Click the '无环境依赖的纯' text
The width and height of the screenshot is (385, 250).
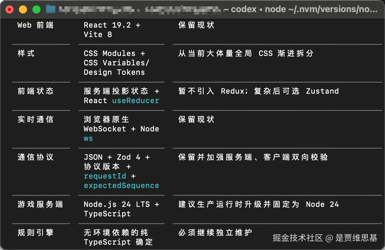116,232
